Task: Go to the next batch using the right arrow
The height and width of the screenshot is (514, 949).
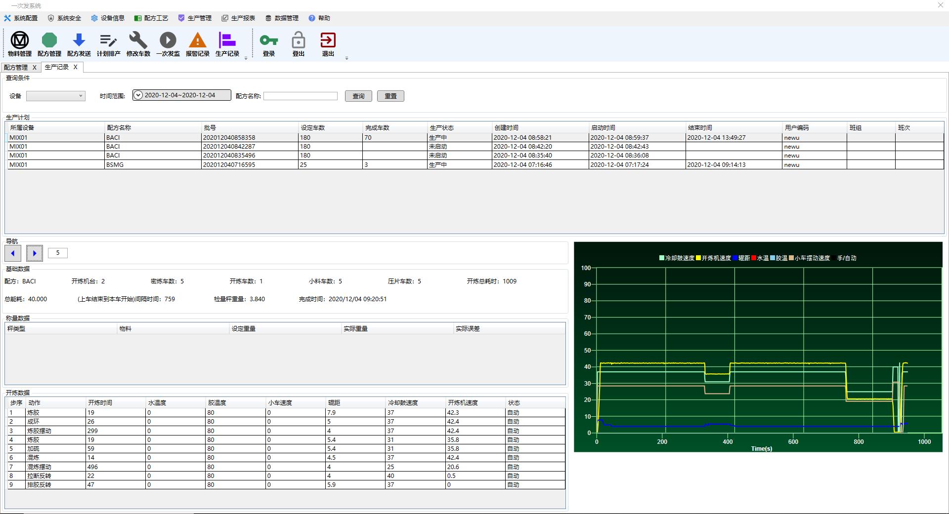Action: click(x=35, y=253)
